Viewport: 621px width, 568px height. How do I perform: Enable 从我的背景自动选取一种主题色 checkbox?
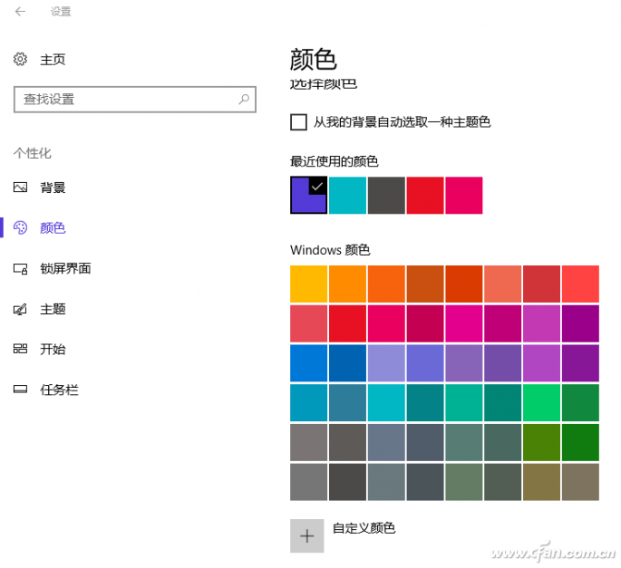coord(298,121)
